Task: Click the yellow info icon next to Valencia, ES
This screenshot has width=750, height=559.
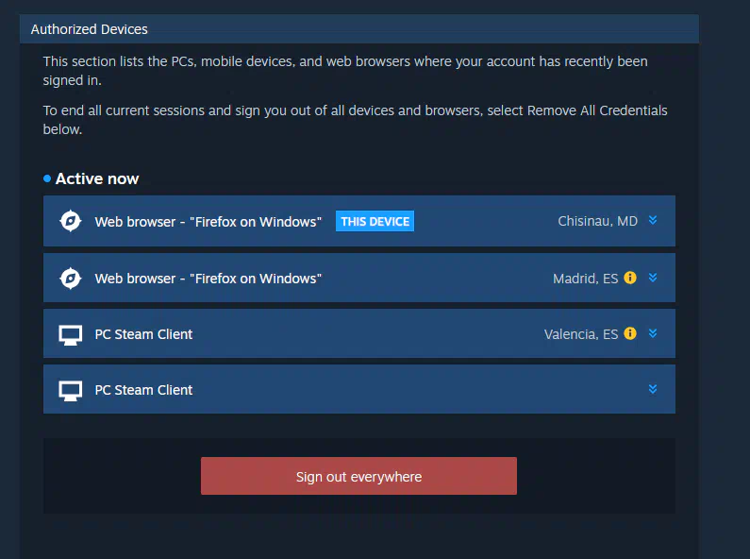Action: pyautogui.click(x=630, y=333)
